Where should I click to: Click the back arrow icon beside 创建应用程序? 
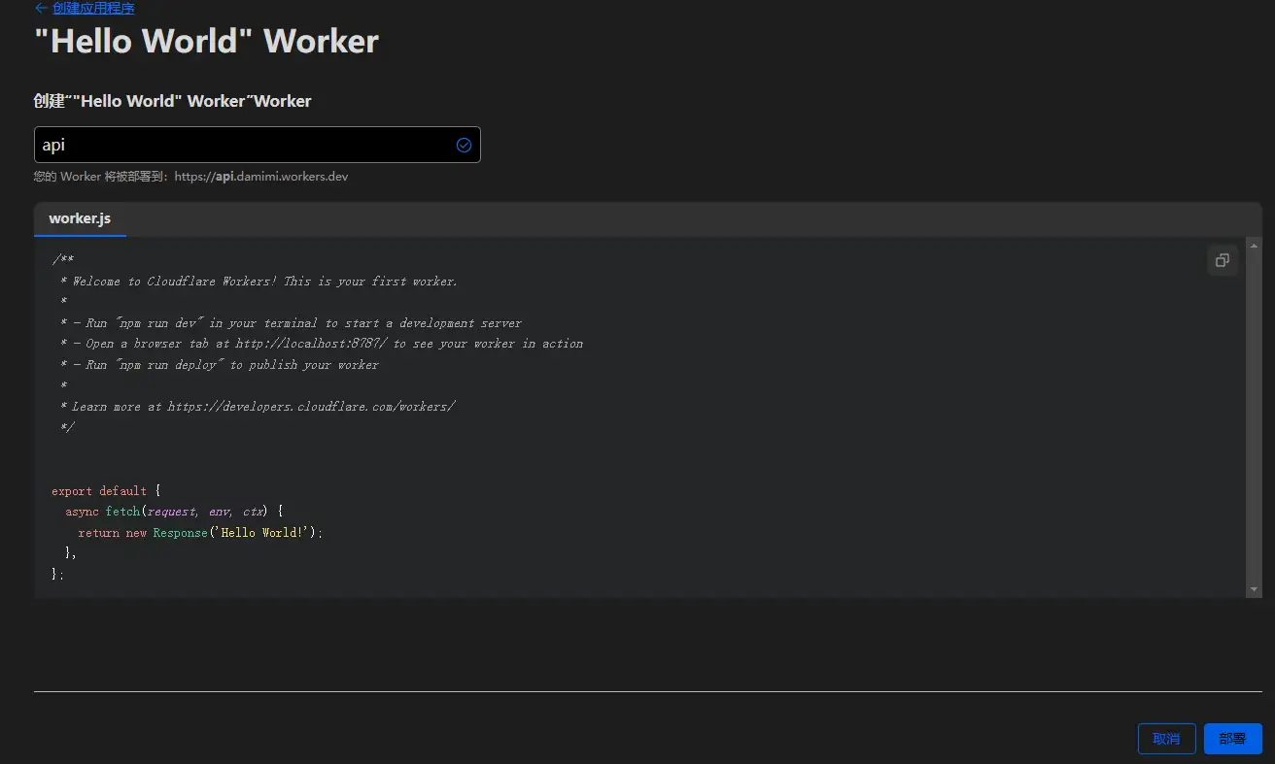(41, 8)
